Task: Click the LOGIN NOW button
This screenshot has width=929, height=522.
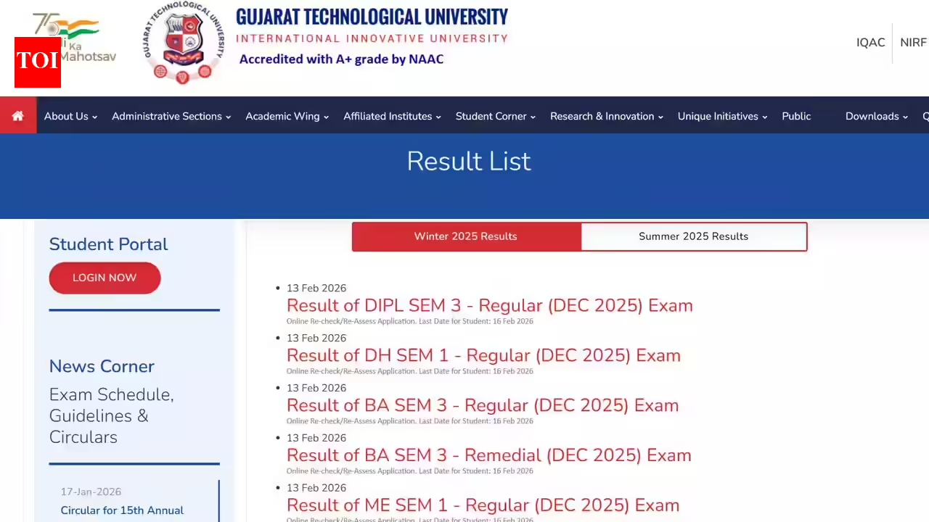Action: click(105, 278)
